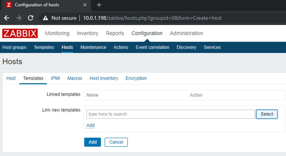Click the Not secure warning icon
The image size is (286, 156).
click(45, 18)
